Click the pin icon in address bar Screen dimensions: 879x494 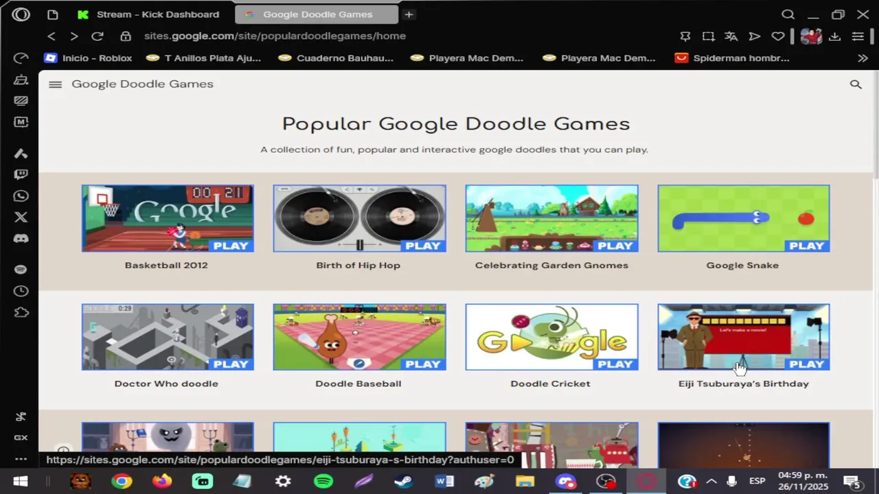[x=685, y=36]
